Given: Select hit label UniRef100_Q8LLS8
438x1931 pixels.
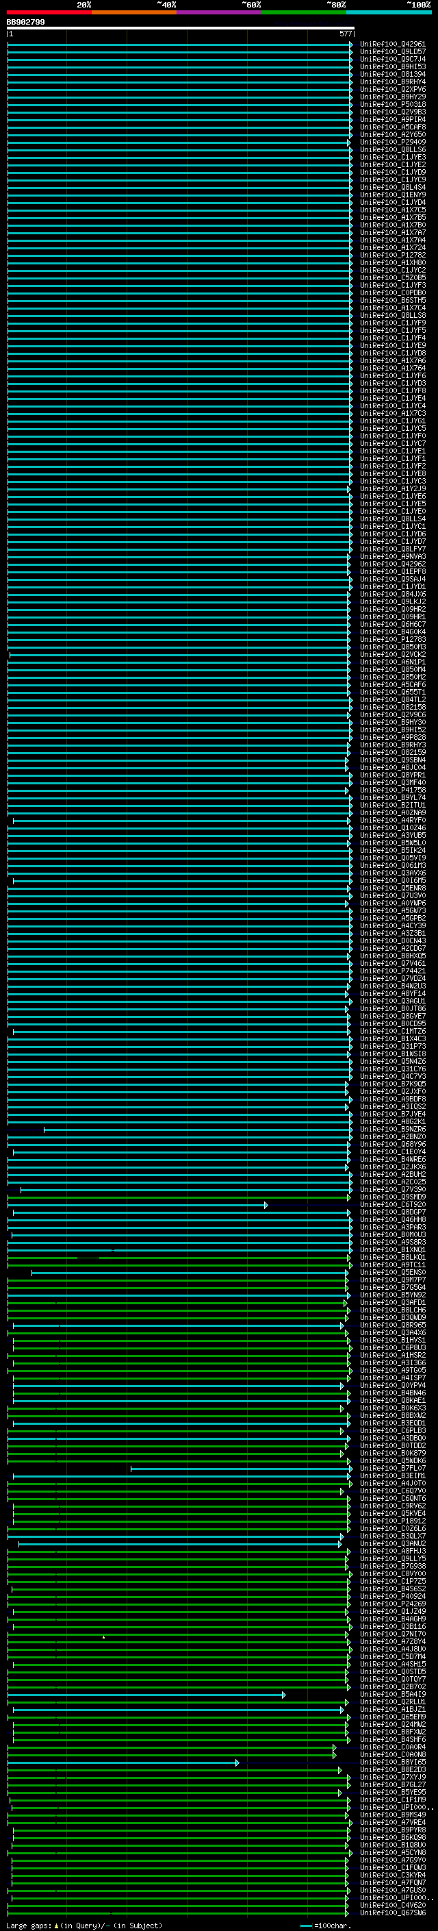Looking at the screenshot, I should coord(392,316).
